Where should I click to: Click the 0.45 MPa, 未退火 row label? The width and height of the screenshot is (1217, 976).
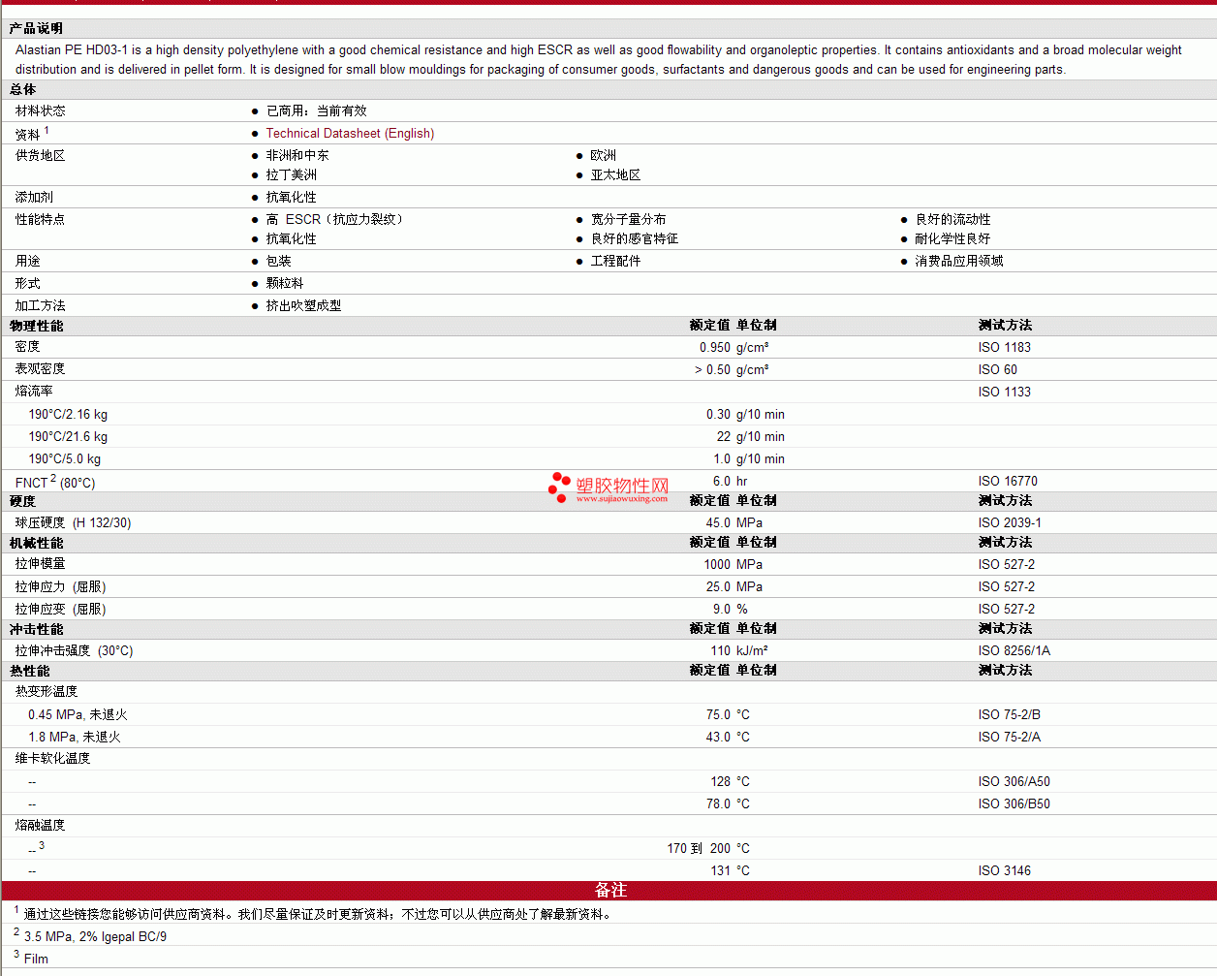click(78, 715)
